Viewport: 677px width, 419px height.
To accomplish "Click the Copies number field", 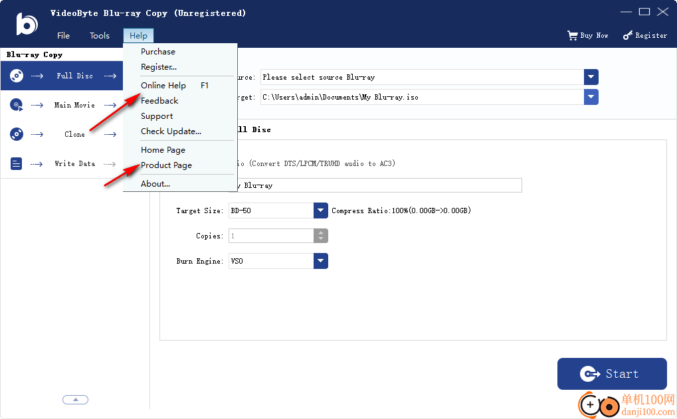I will pyautogui.click(x=271, y=236).
